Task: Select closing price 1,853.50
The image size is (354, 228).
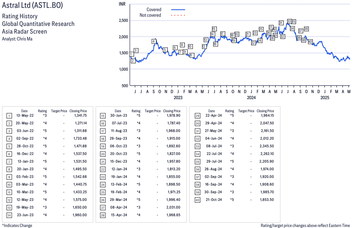Action: [x=267, y=200]
